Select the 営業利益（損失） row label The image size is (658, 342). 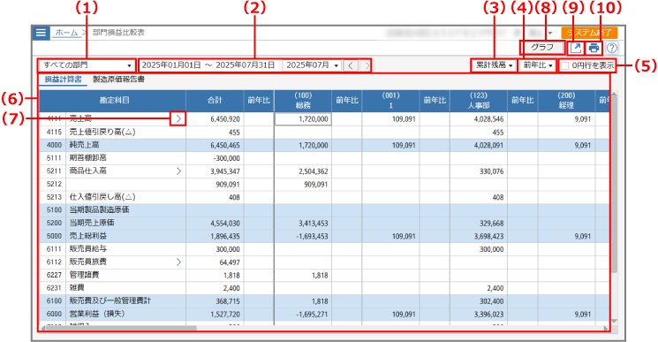point(97,314)
